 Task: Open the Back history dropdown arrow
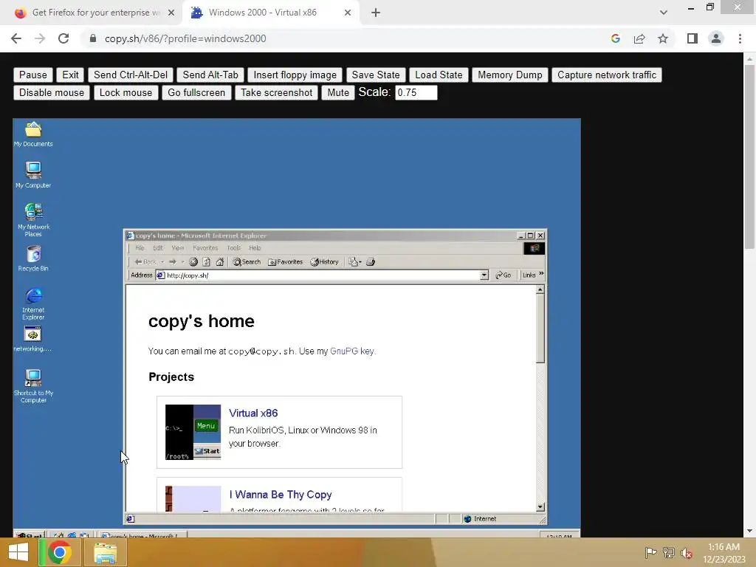(x=162, y=262)
